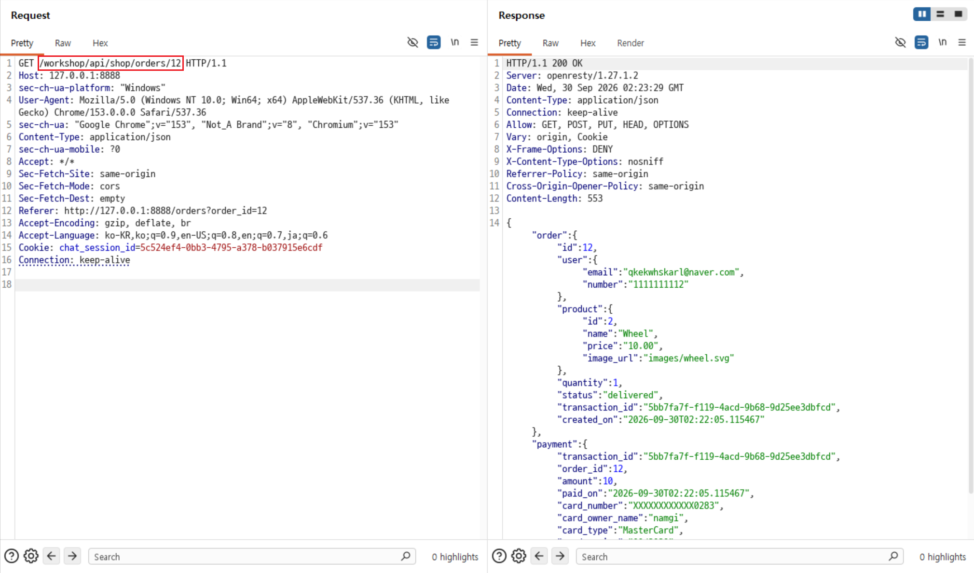Click magnifier icon in Request search
The width and height of the screenshot is (974, 573).
click(406, 556)
